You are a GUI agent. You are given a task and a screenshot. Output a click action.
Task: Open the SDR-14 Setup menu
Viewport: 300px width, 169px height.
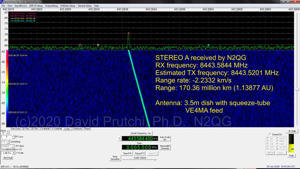36,6
